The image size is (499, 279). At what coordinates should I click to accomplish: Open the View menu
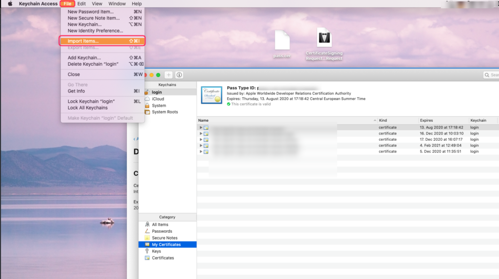(97, 3)
